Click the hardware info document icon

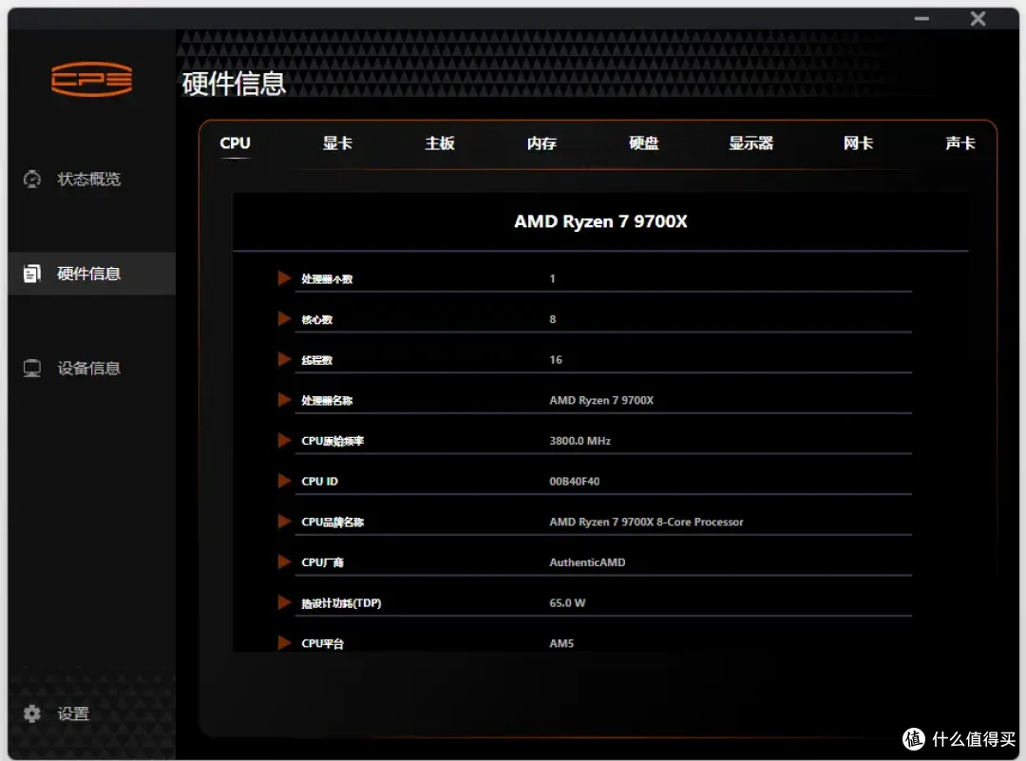coord(32,274)
